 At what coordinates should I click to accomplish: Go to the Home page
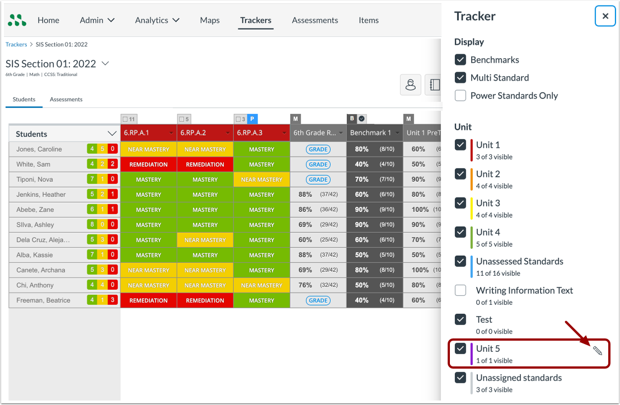pyautogui.click(x=48, y=20)
